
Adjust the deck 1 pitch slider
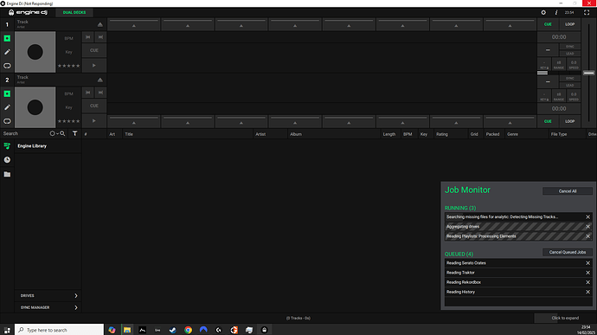pos(588,73)
